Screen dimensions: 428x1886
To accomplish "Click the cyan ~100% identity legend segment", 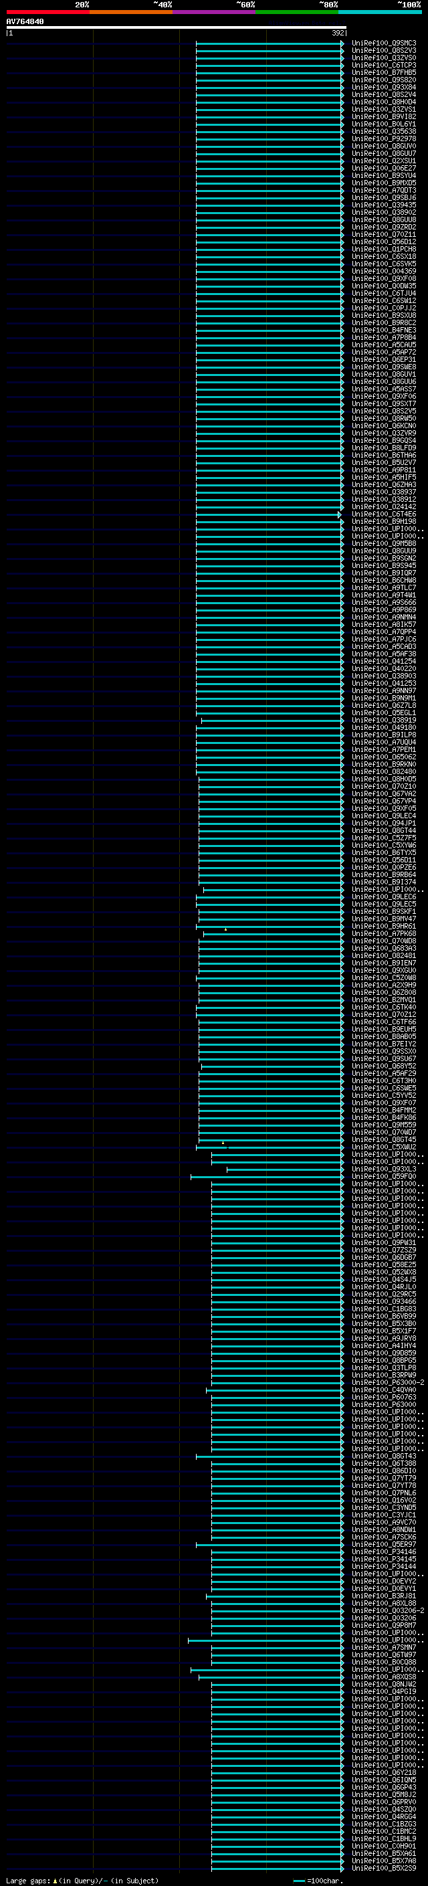I will 380,12.
